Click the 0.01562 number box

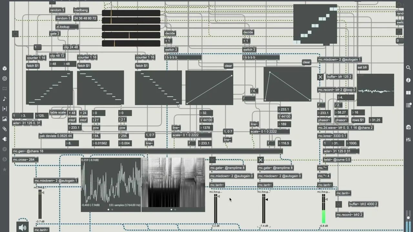click(x=101, y=143)
